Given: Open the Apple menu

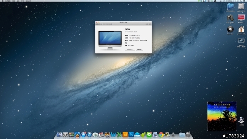Looking at the screenshot, I should tap(2, 1).
